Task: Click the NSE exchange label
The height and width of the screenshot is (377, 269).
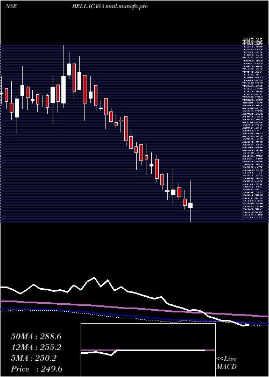Action: (11, 6)
